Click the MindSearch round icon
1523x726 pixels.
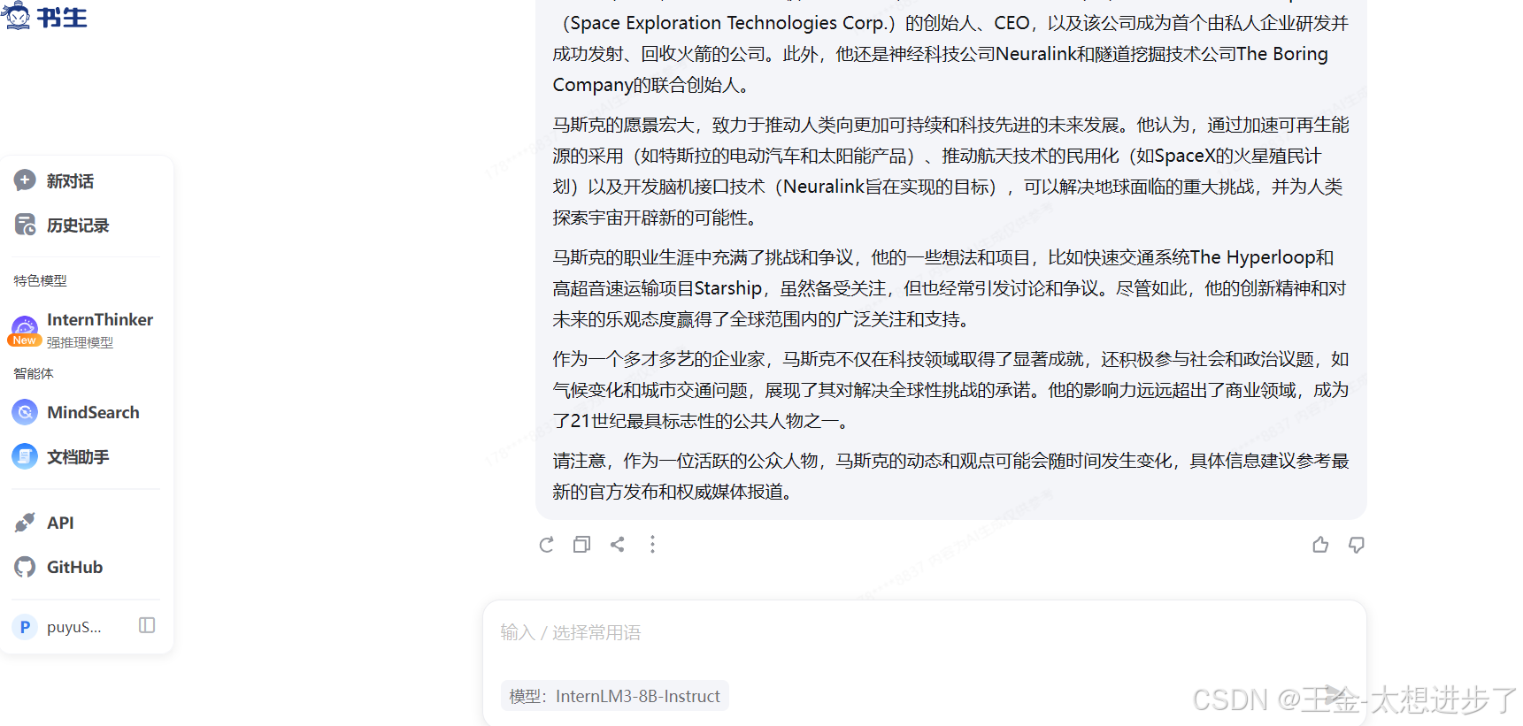coord(25,412)
